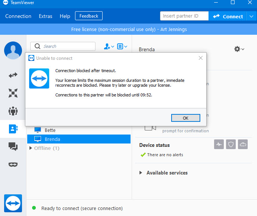Select the Bette computer entry
Screen dimensions: 257x216
tap(79, 130)
